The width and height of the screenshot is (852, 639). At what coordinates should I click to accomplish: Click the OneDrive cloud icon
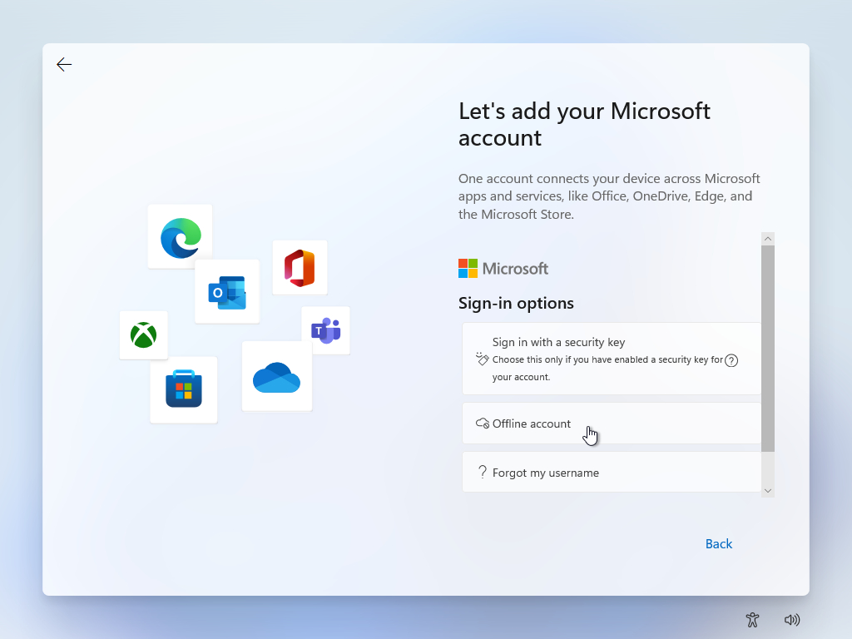276,377
